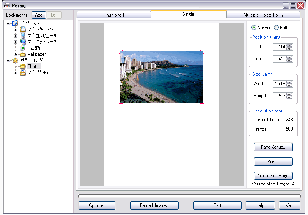Click the マイ コンピュータ computer icon
This screenshot has width=308, height=215.
pos(23,36)
